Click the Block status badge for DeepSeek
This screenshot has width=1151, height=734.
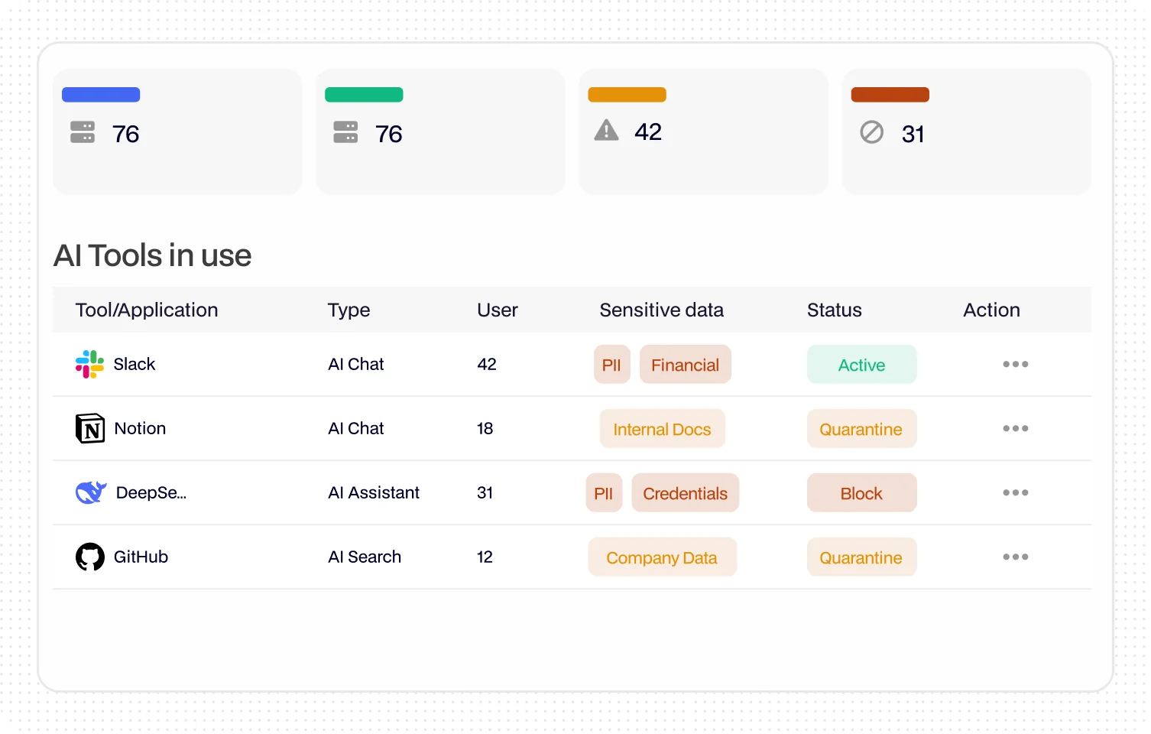tap(862, 493)
